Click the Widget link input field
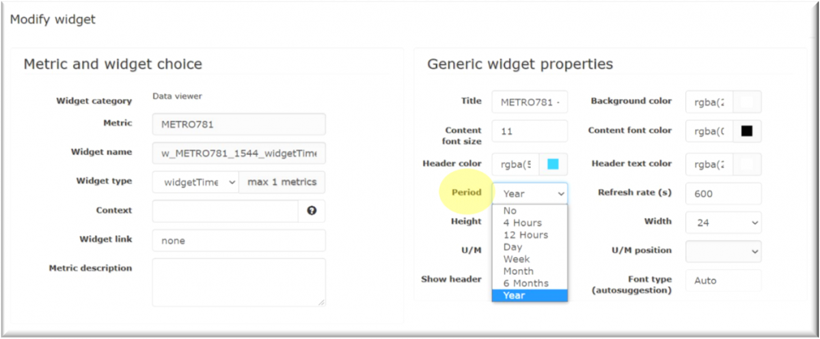The height and width of the screenshot is (339, 820). (238, 241)
